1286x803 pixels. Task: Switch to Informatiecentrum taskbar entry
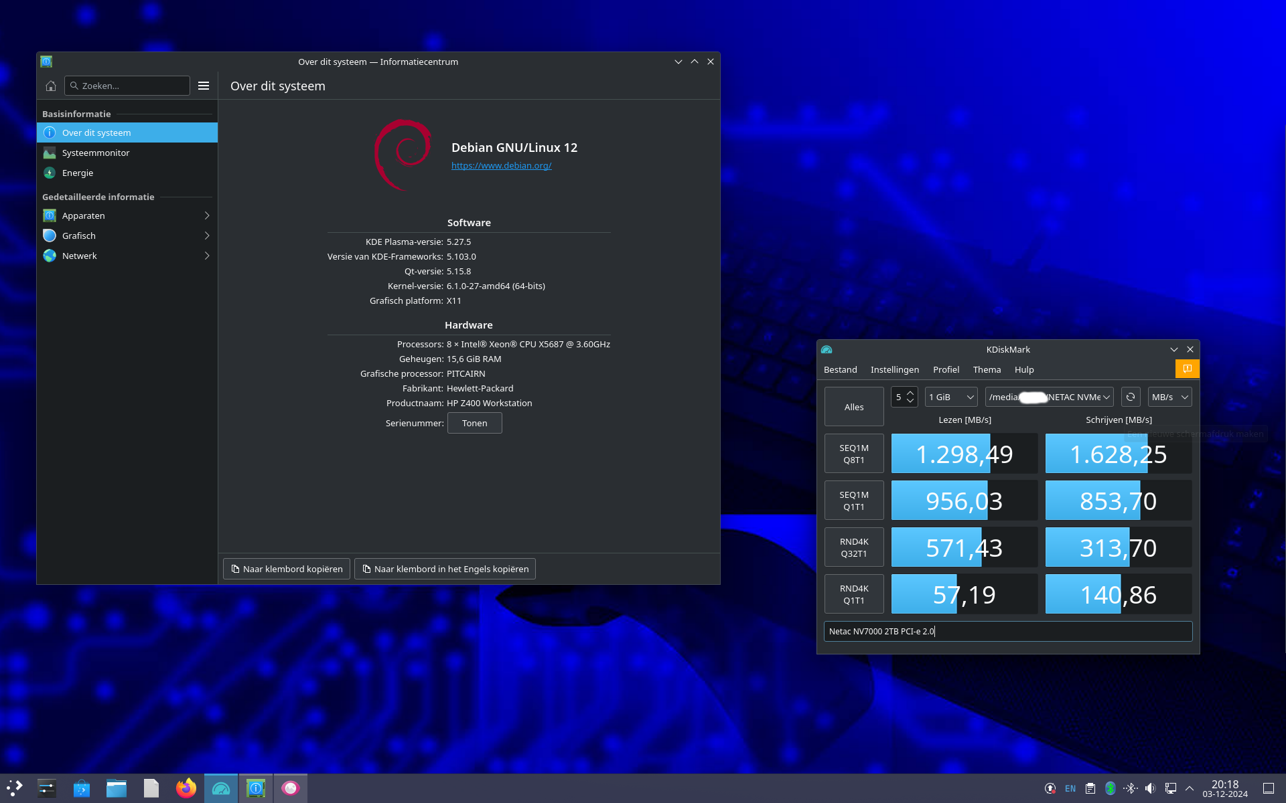[256, 788]
